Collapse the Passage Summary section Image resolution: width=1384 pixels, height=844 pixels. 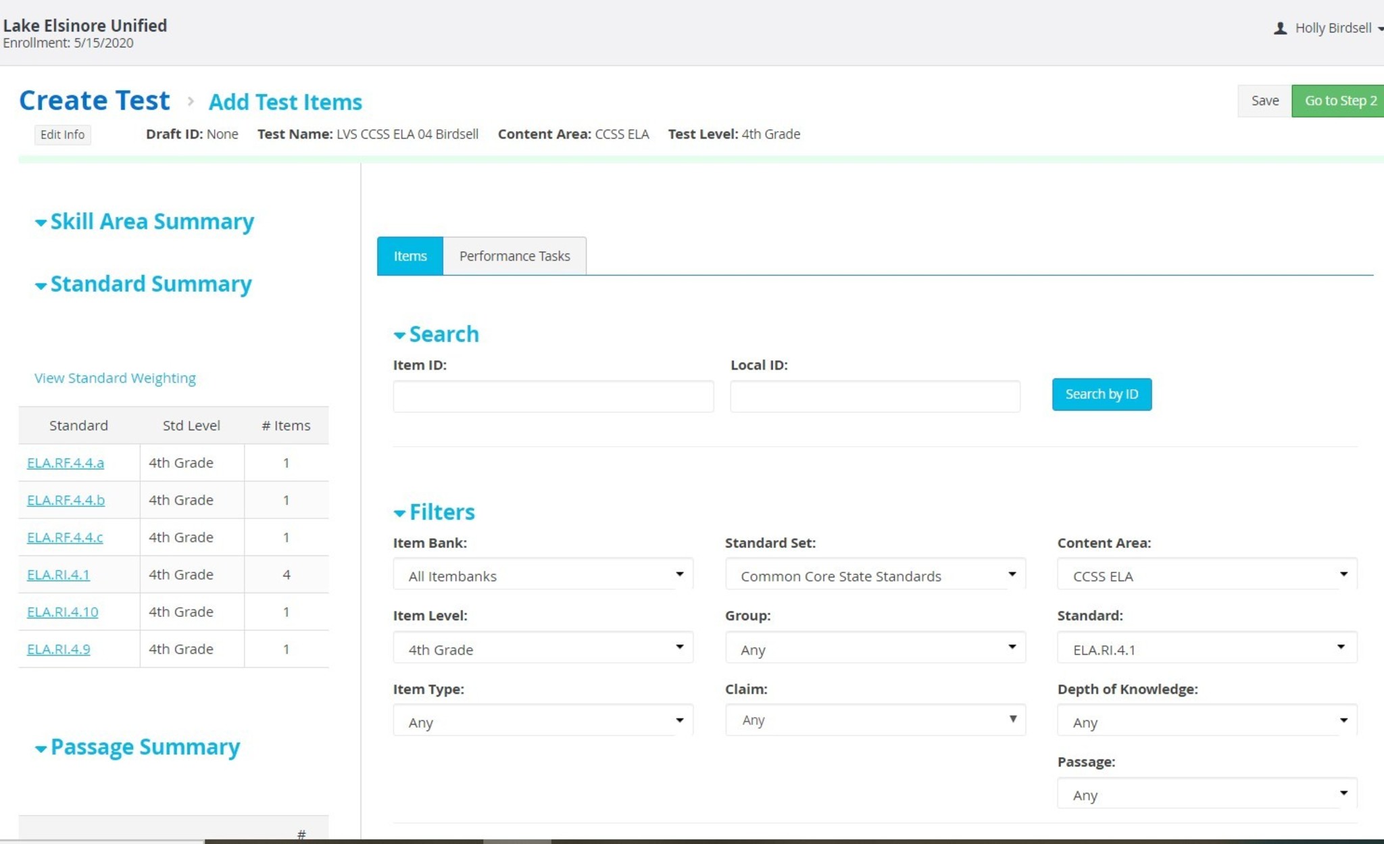point(41,748)
